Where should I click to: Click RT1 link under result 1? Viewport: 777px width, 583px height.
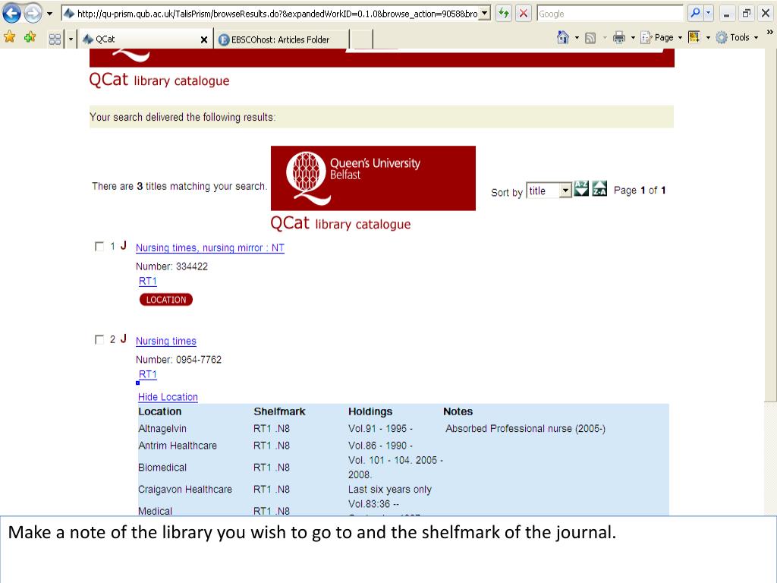[x=148, y=281]
